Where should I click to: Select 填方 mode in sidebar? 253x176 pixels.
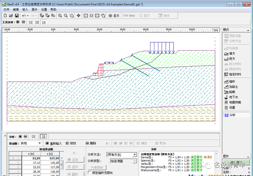(x=230, y=54)
